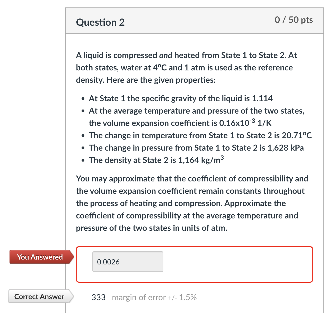
Task: Select the specific gravity bullet point
Action: click(181, 98)
